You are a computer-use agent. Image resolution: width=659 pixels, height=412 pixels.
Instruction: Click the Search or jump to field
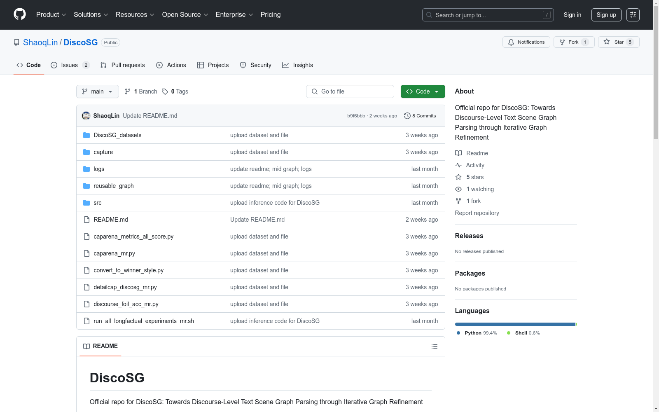tap(488, 15)
